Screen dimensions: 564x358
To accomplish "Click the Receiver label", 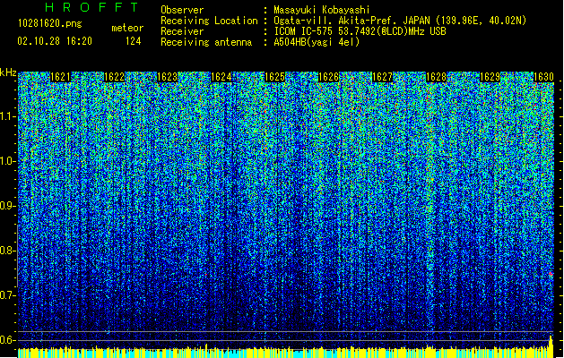I will coord(182,31).
